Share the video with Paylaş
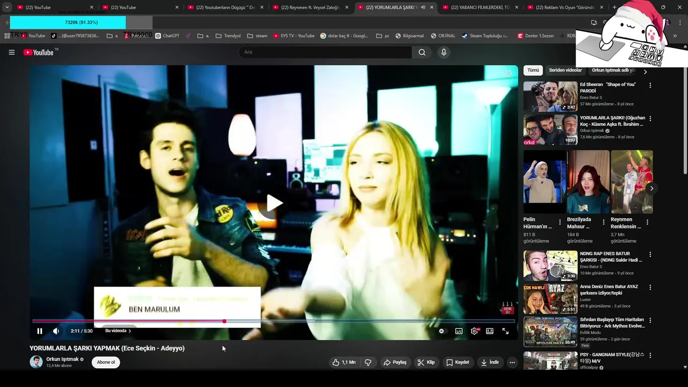 (395, 362)
